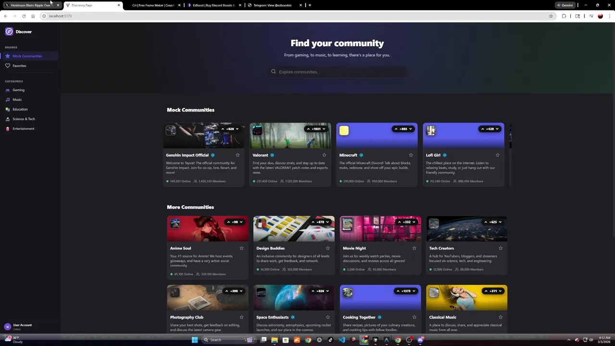Choose the Music category
615x346 pixels.
click(30, 99)
